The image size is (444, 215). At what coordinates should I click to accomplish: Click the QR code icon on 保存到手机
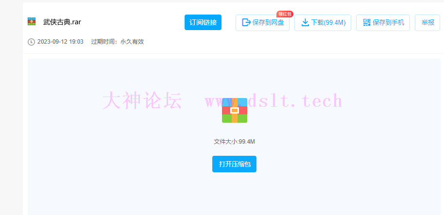pyautogui.click(x=367, y=23)
